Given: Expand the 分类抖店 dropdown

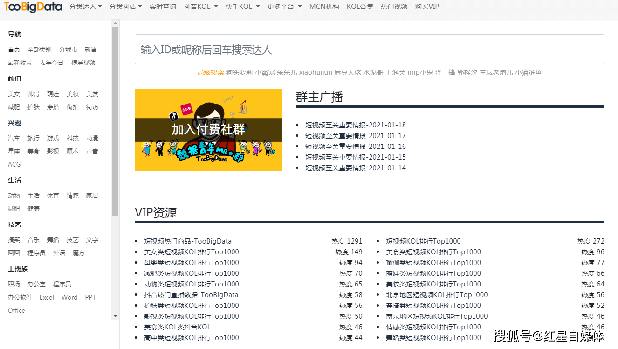Looking at the screenshot, I should [125, 7].
